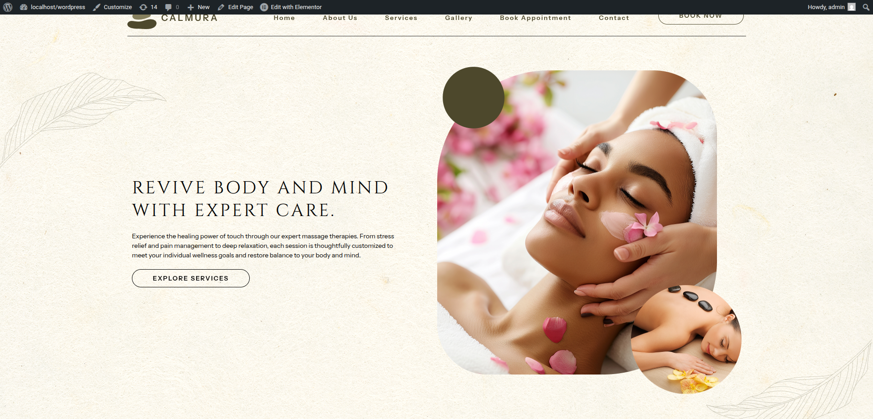
Task: Click the round hot stone massage image
Action: 686,340
